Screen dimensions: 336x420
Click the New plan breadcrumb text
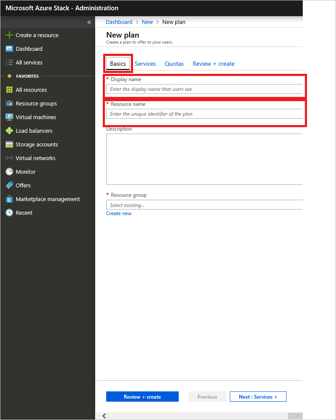(174, 22)
